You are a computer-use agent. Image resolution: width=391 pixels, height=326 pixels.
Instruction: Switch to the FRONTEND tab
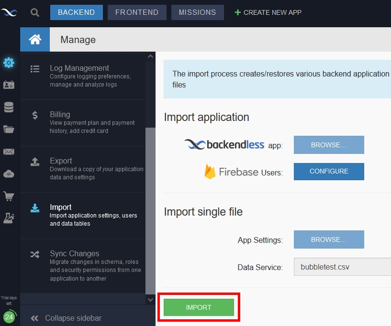click(137, 12)
